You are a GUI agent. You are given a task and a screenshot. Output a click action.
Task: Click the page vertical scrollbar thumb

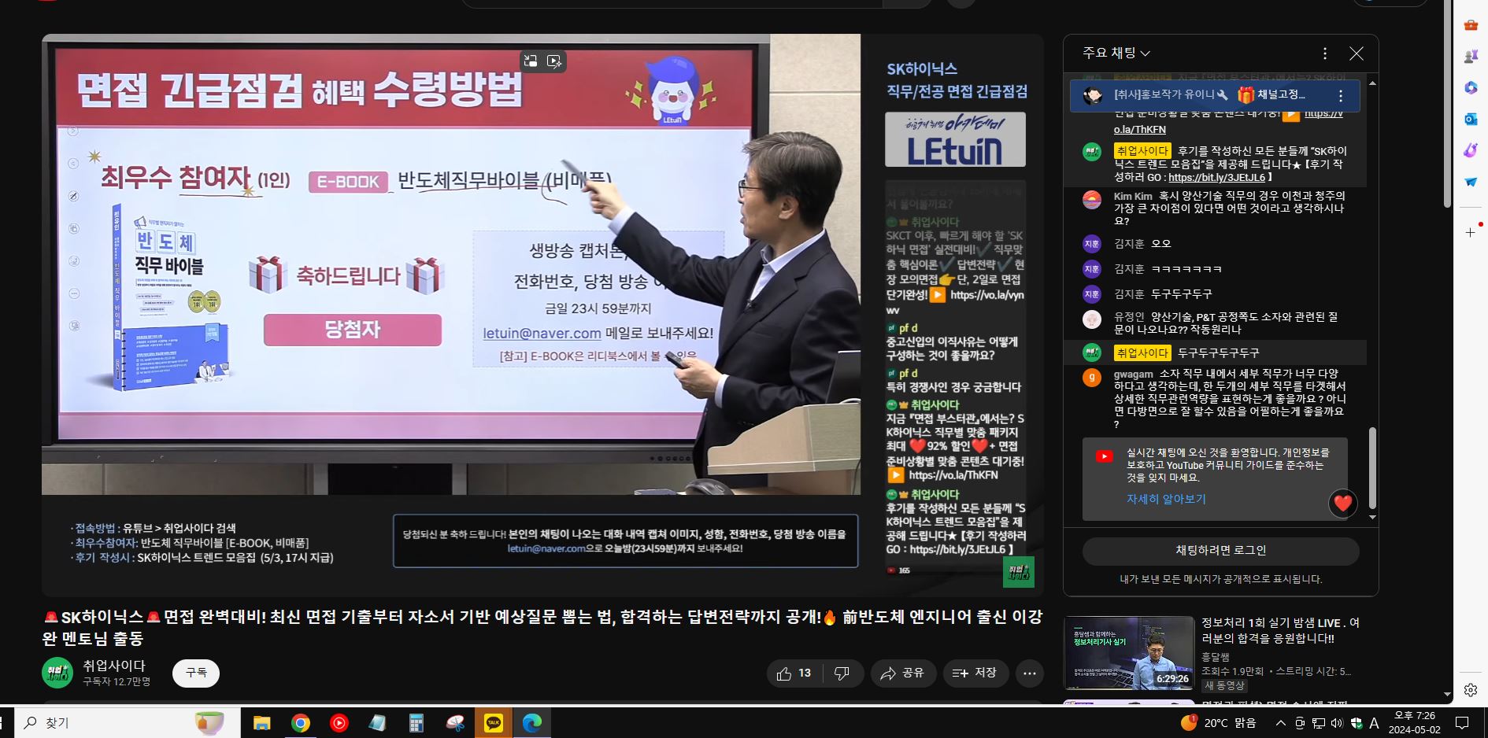(1448, 104)
